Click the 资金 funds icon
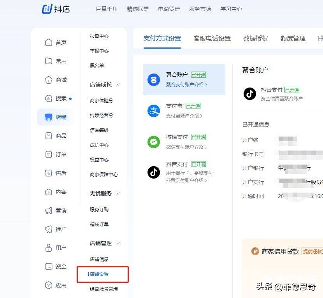The width and height of the screenshot is (323, 298). [x=48, y=266]
